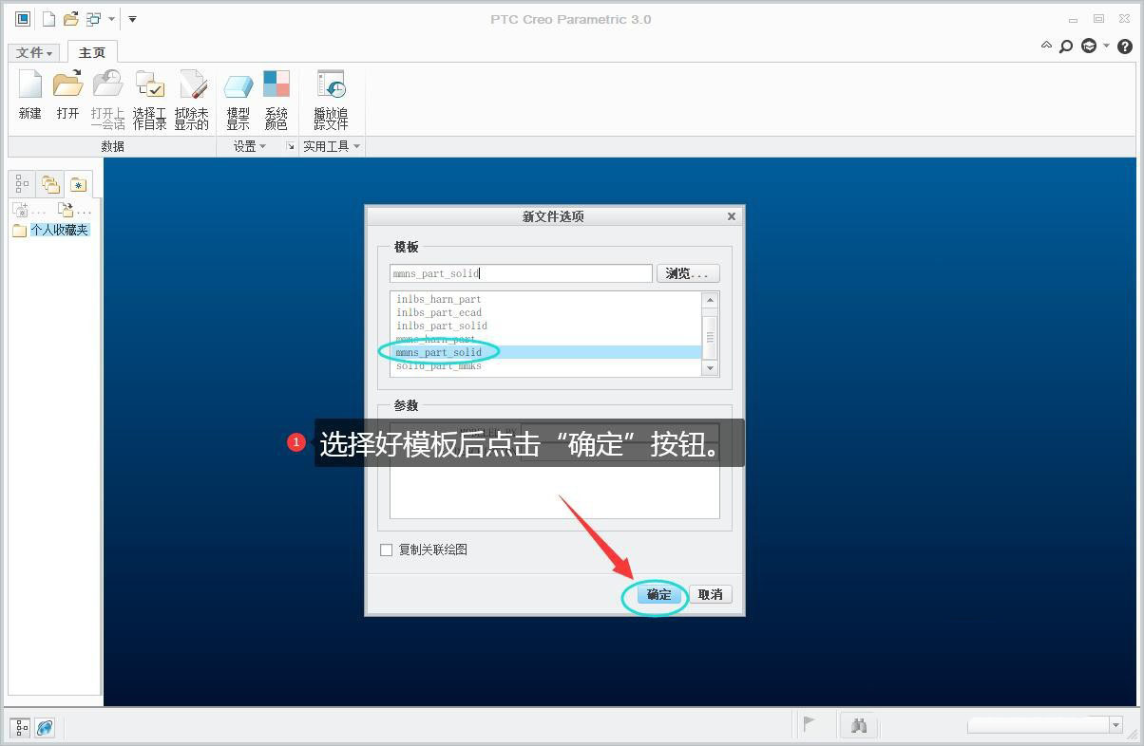The height and width of the screenshot is (746, 1144).
Task: Click the 确定 (OK) button
Action: click(659, 595)
